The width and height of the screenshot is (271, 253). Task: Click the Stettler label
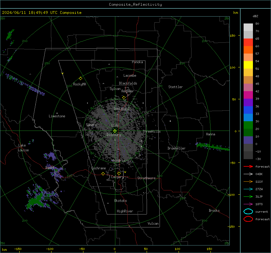pos(176,87)
